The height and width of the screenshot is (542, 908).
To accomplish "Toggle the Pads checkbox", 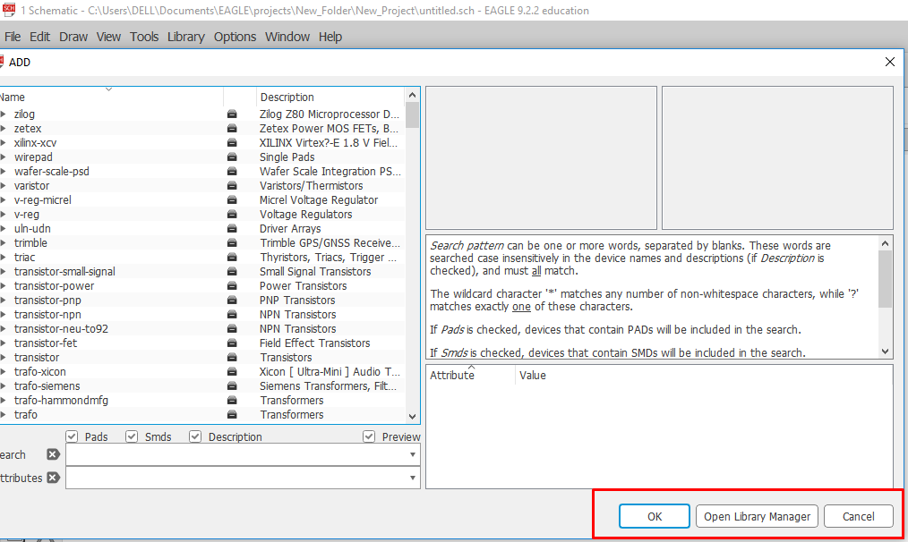I will pyautogui.click(x=72, y=436).
